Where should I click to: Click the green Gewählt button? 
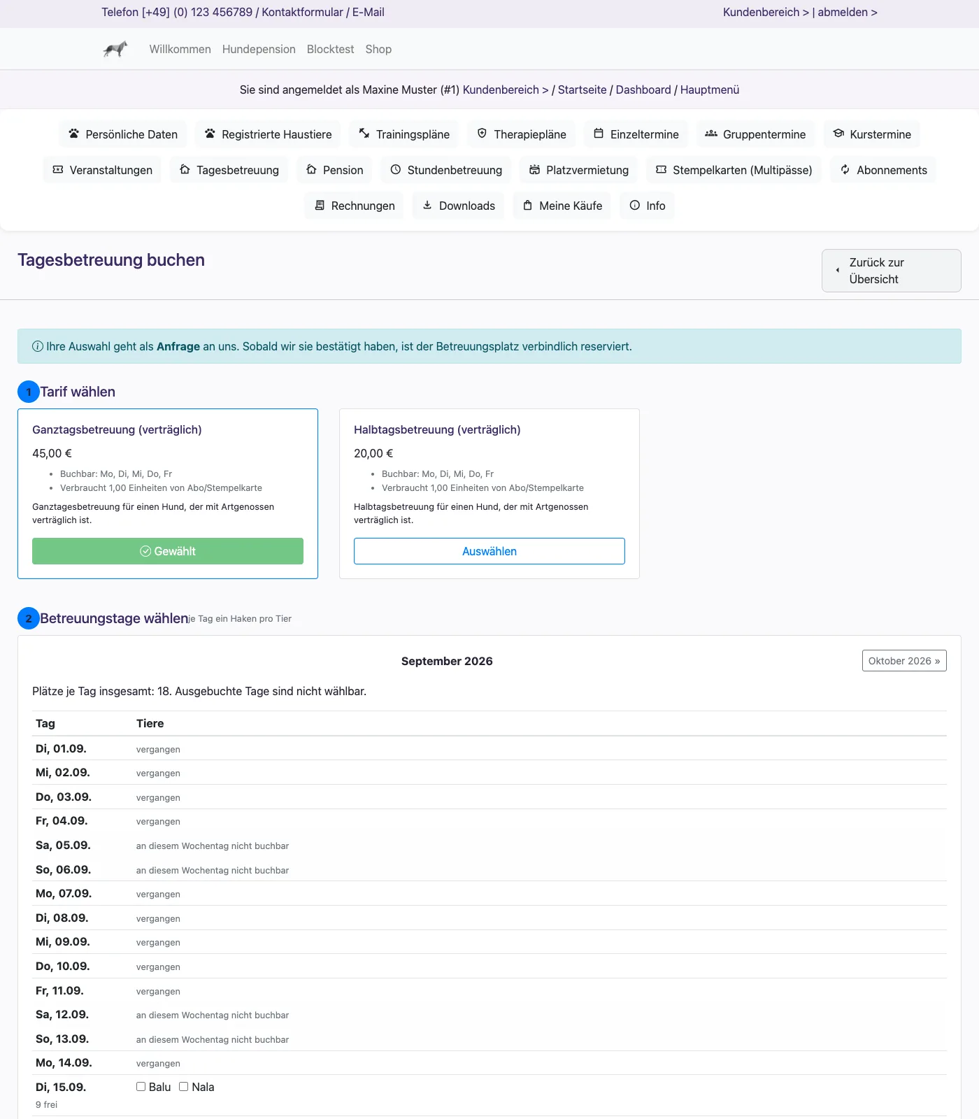click(x=168, y=551)
